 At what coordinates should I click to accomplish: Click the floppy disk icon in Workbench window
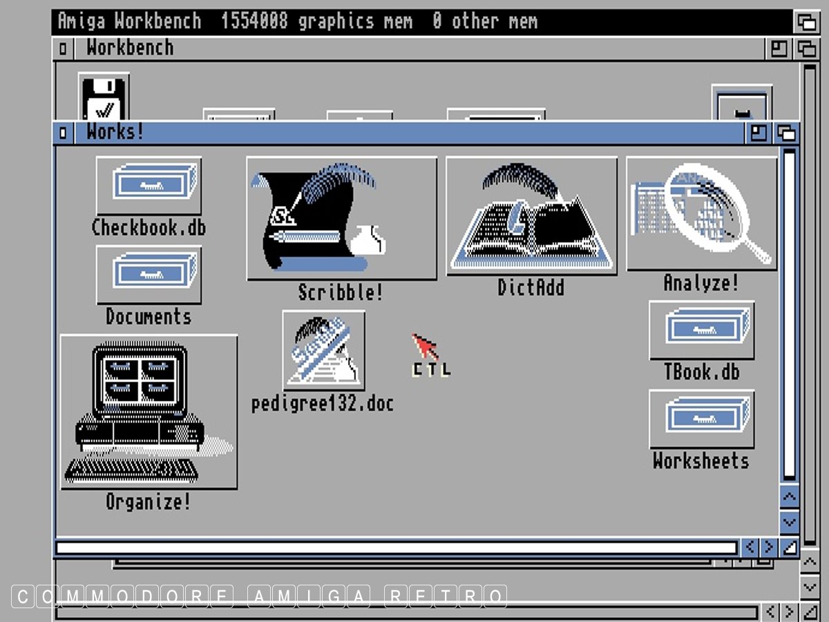104,98
